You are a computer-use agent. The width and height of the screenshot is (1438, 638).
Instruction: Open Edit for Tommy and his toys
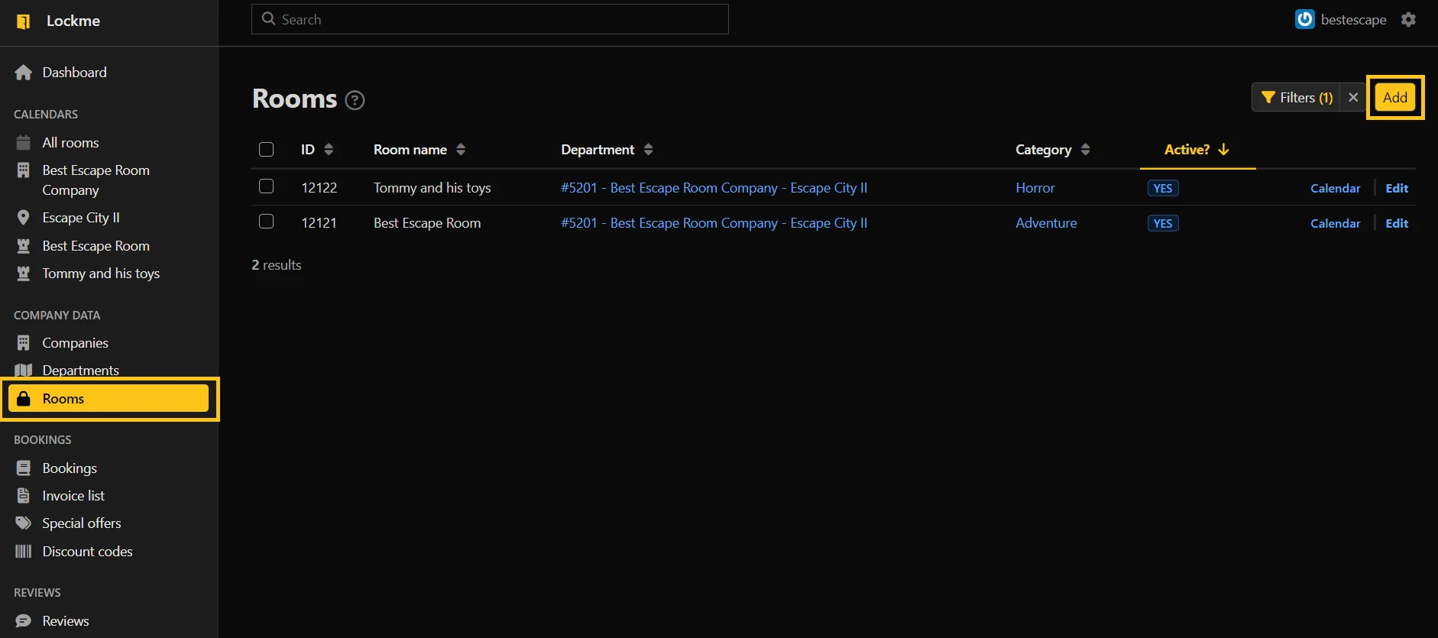pos(1397,188)
